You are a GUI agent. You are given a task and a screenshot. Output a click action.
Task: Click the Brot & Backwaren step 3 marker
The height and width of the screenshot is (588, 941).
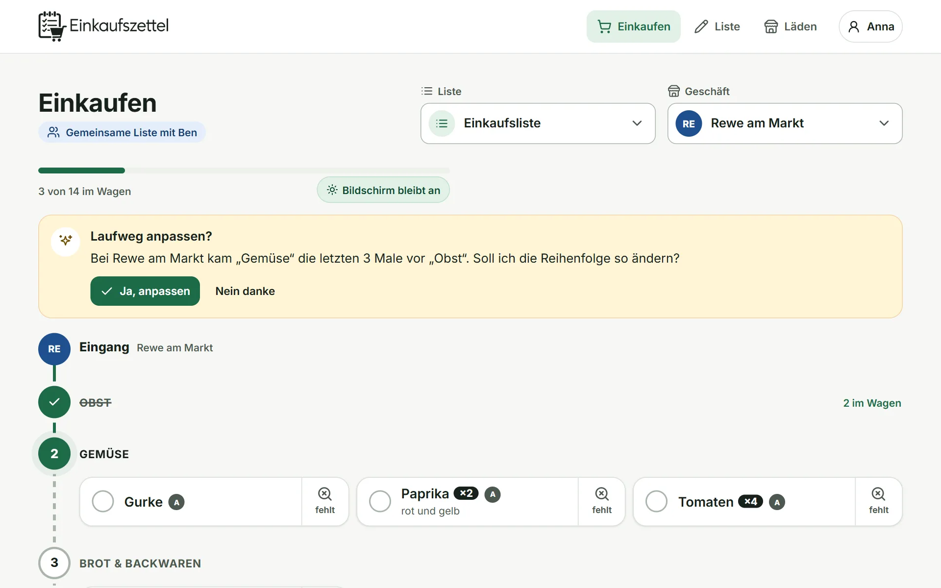click(x=54, y=563)
